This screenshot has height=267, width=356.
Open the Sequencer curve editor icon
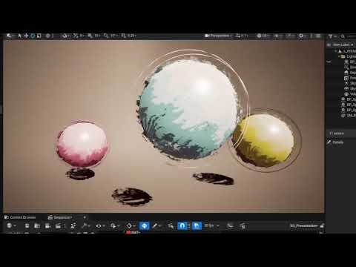tap(230, 225)
